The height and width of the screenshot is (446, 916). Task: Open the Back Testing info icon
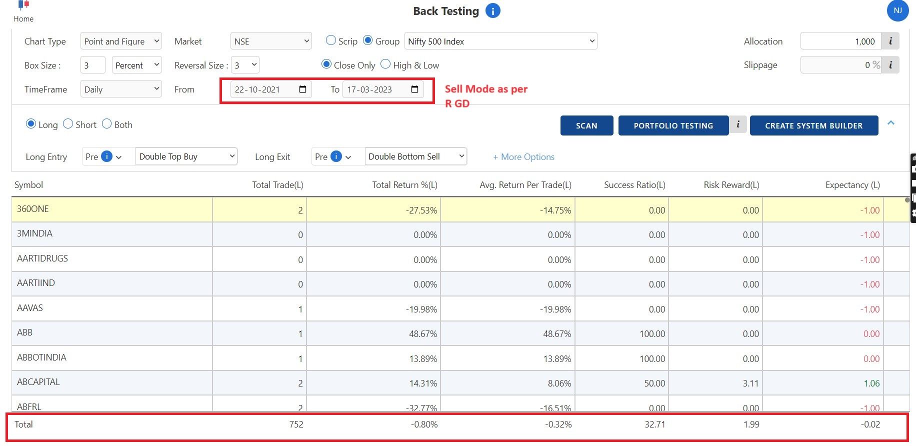[x=493, y=10]
